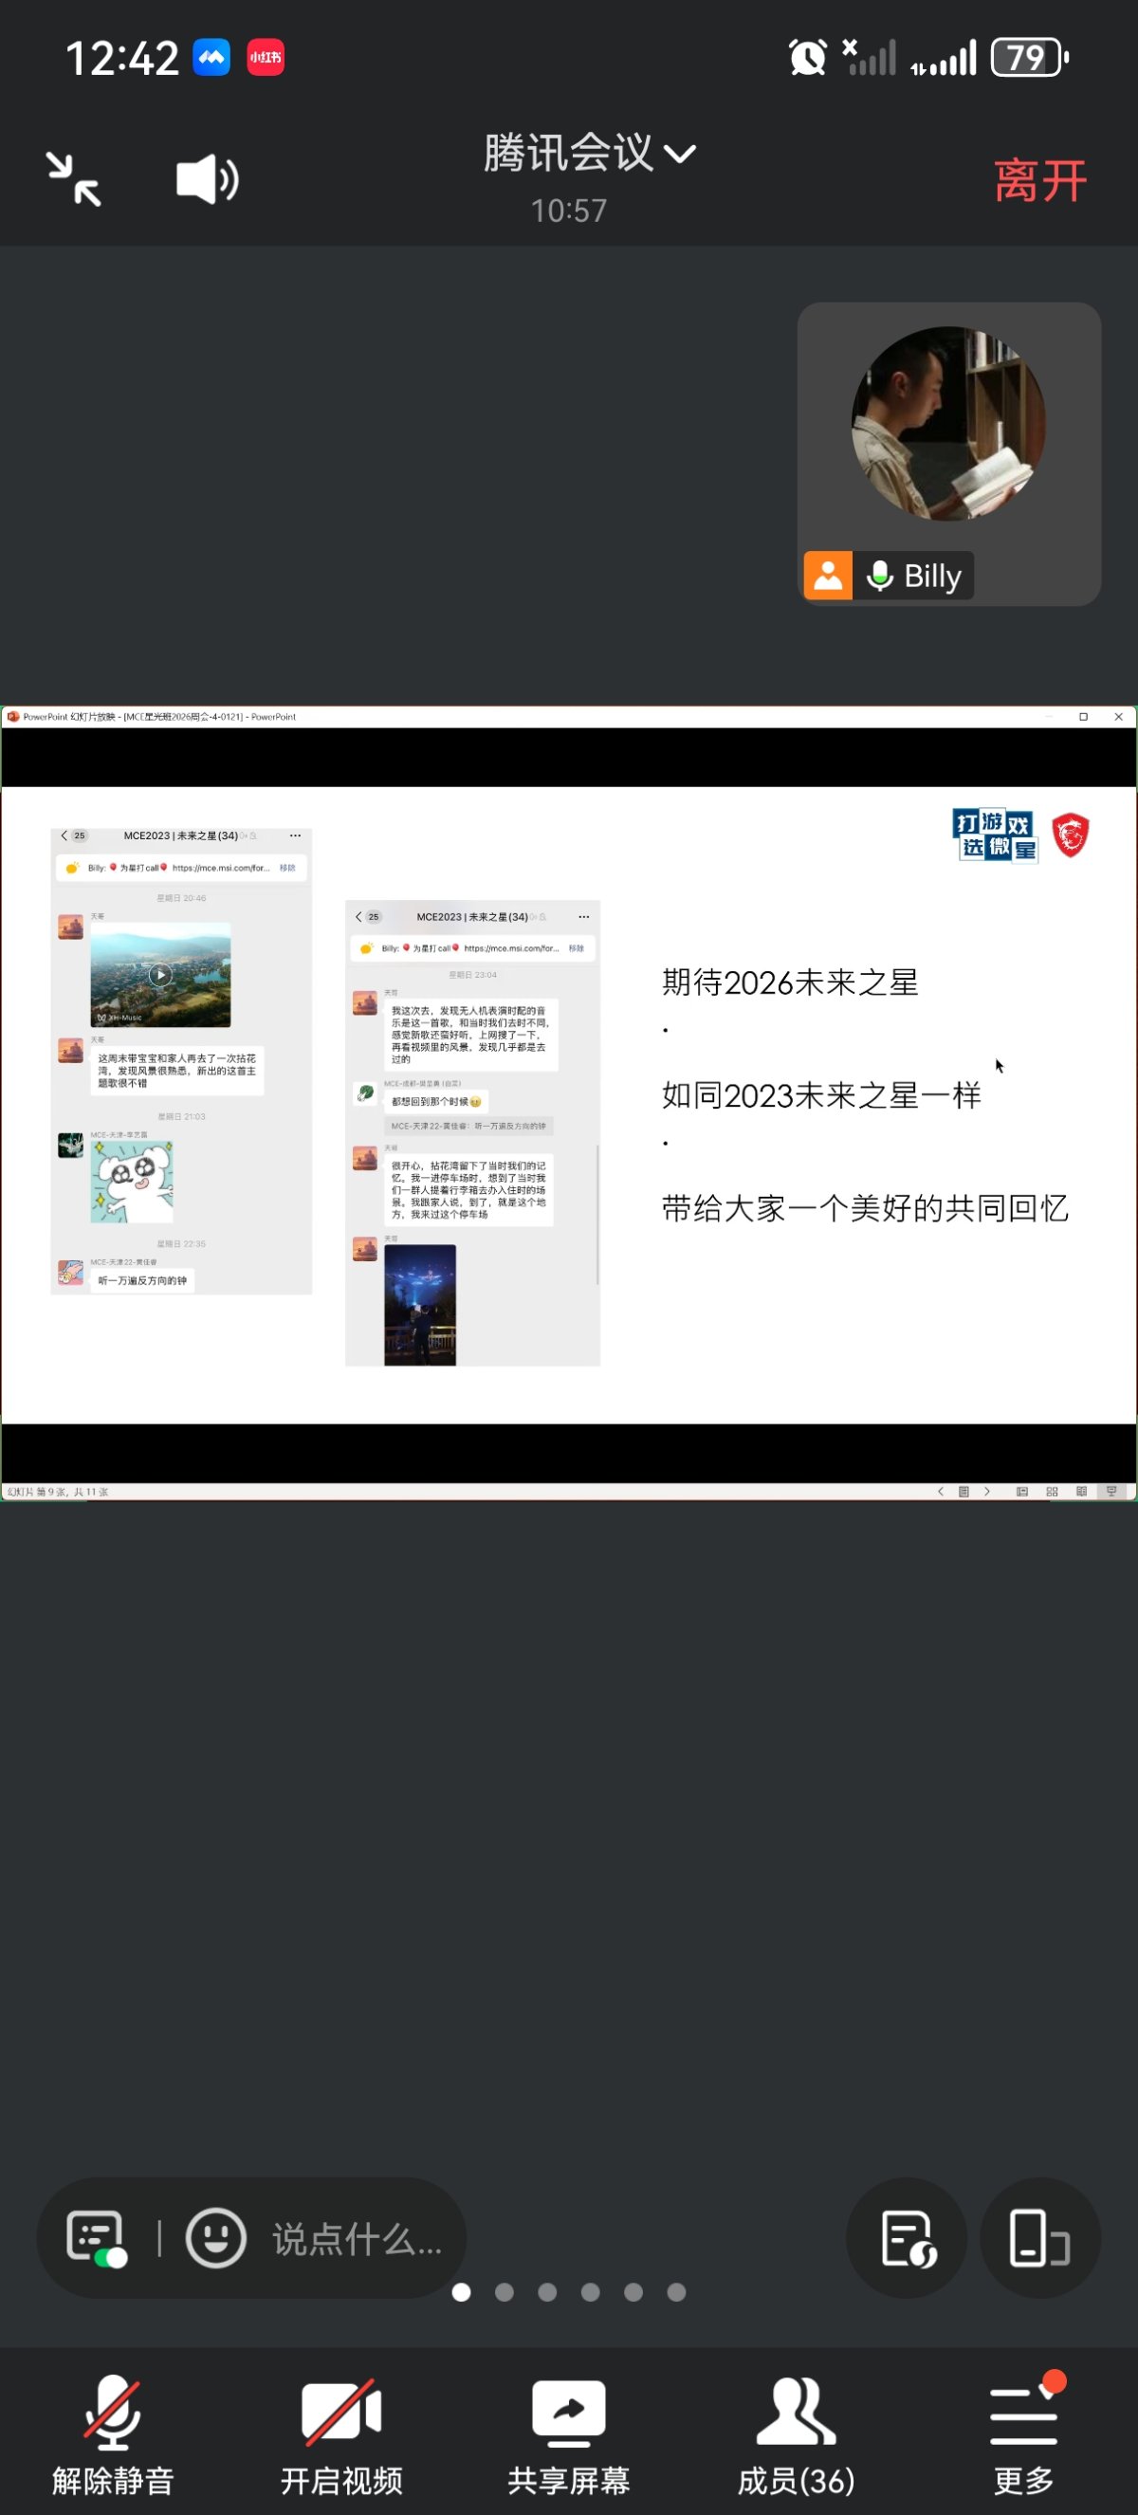Click the cartoon bear sticker in chat screenshot
The image size is (1138, 2515).
tap(132, 1182)
